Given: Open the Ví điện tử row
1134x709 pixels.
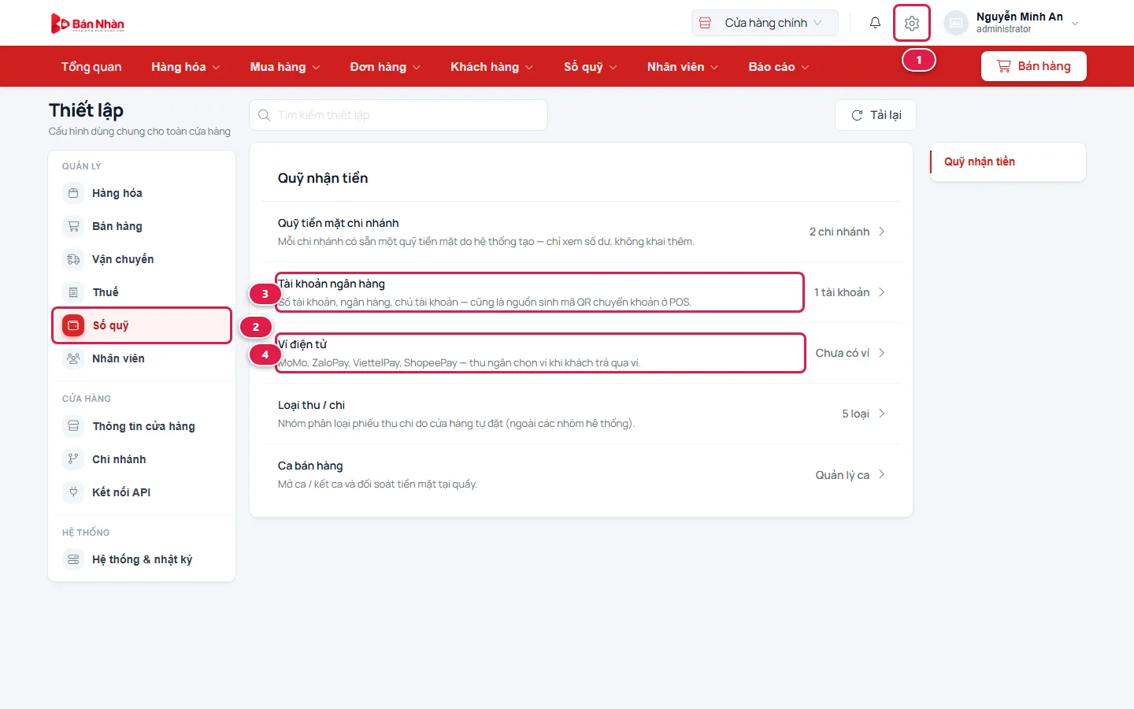Looking at the screenshot, I should pyautogui.click(x=581, y=353).
